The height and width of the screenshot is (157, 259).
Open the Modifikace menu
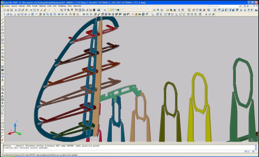[62, 6]
